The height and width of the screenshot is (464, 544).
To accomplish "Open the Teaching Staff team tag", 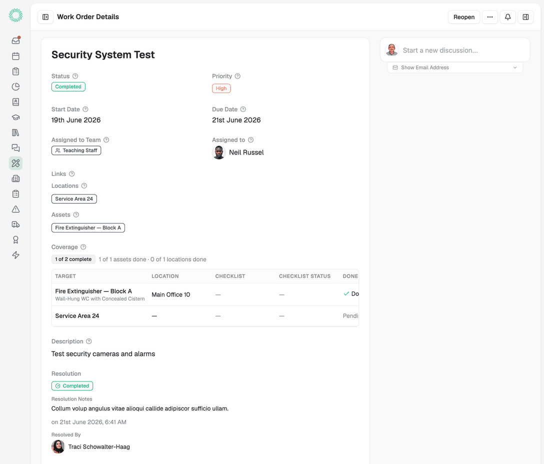I will pyautogui.click(x=76, y=150).
